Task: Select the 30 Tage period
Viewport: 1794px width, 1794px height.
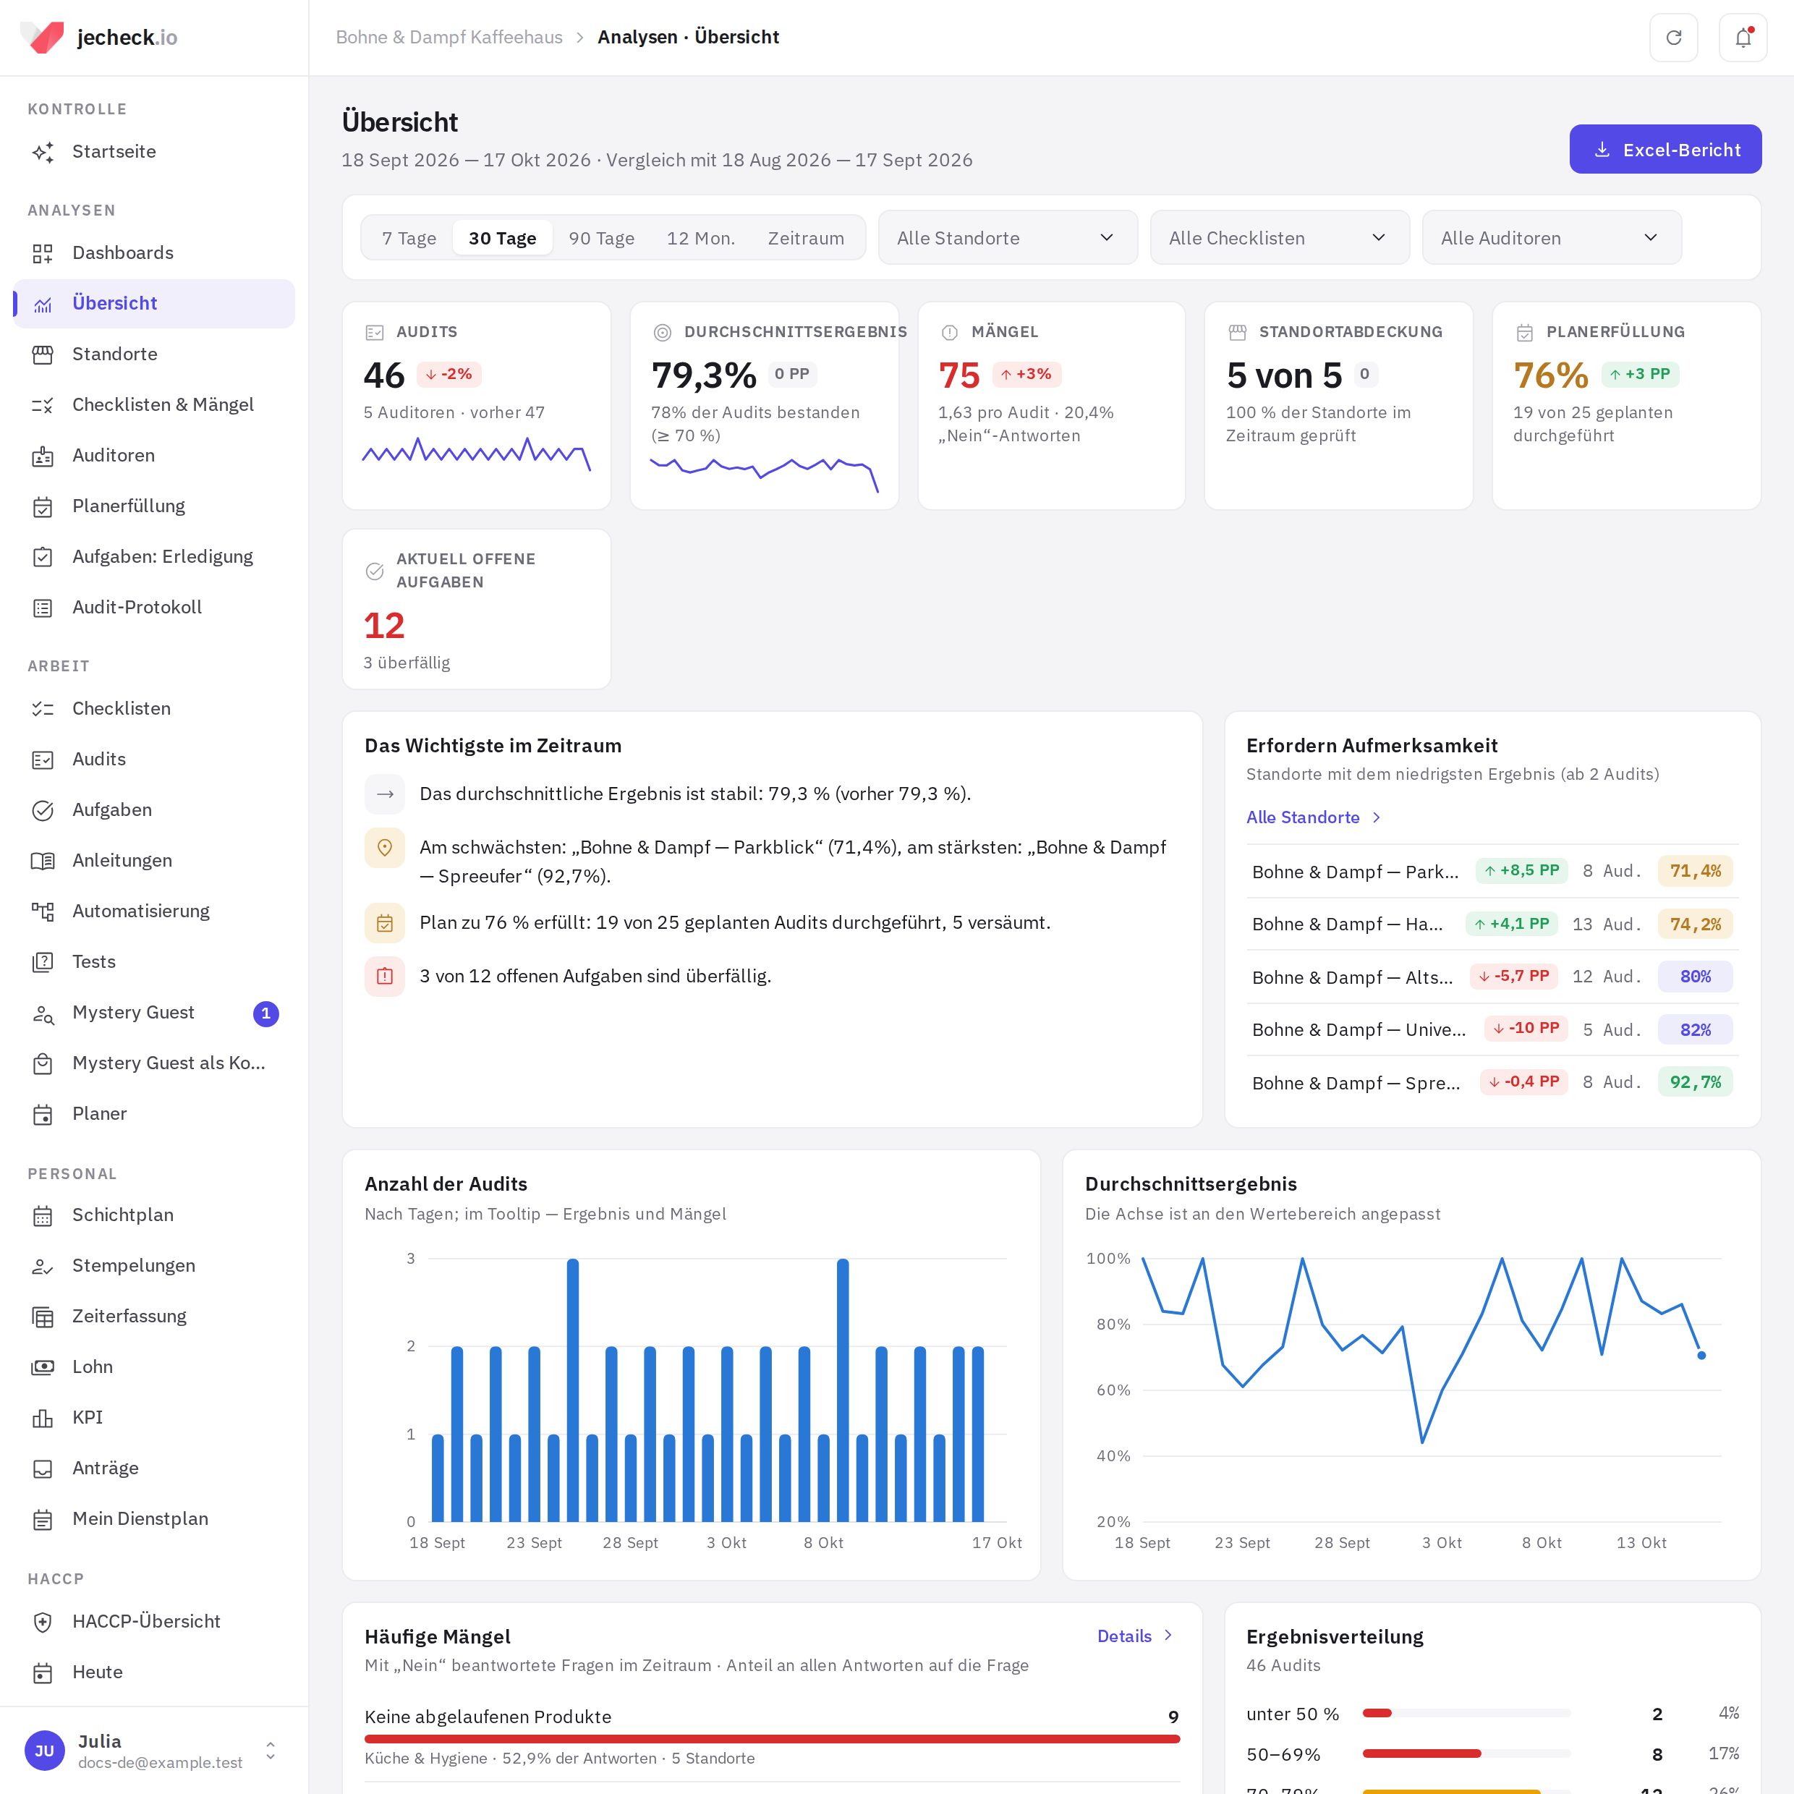Action: [x=502, y=238]
